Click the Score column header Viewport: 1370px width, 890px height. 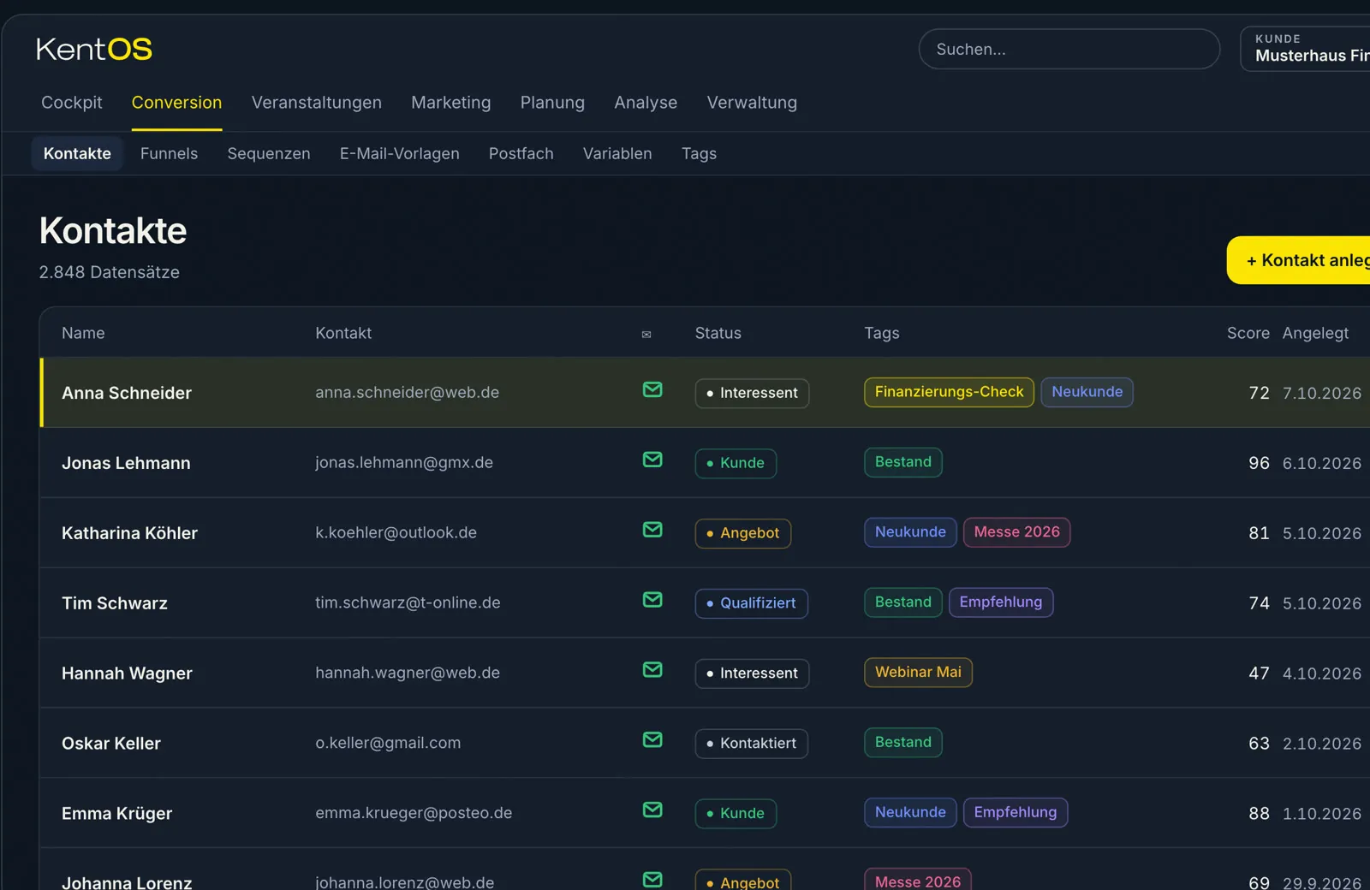click(1248, 333)
